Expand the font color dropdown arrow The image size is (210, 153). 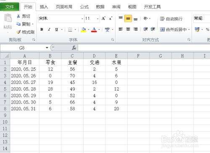click(x=99, y=29)
